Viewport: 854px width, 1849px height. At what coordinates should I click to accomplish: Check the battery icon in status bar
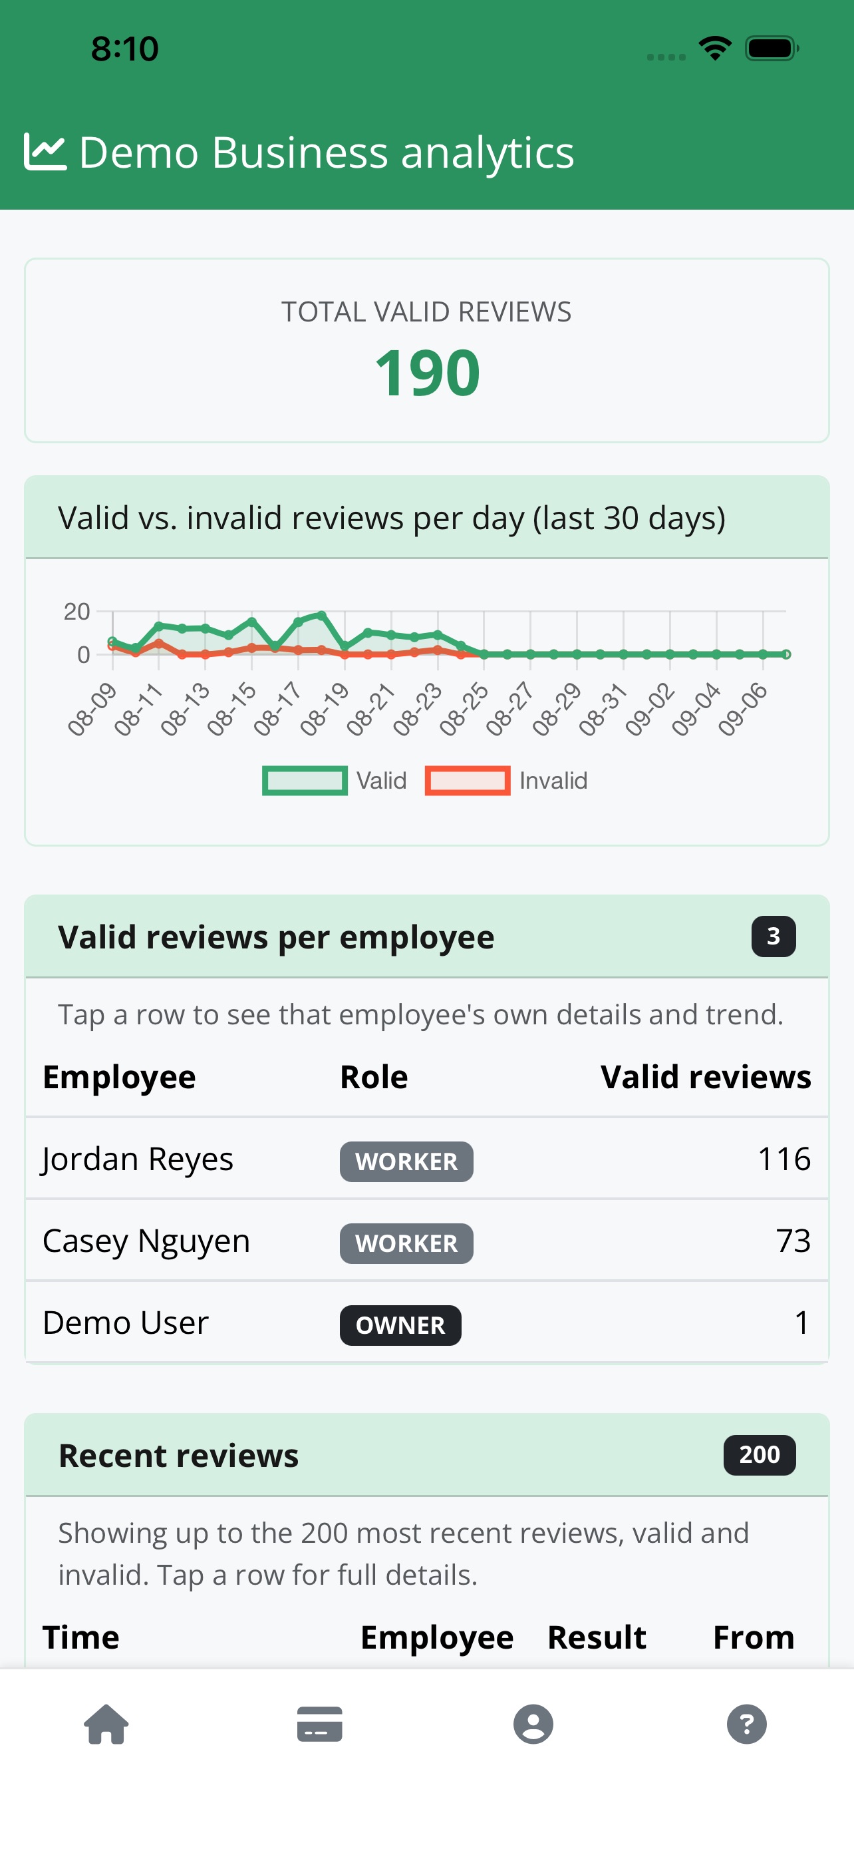click(772, 49)
